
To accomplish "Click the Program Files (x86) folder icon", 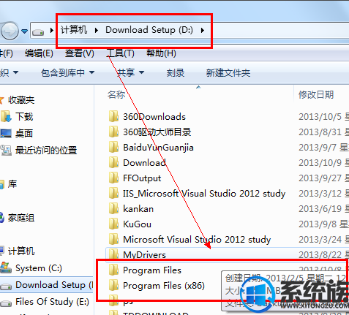I will point(113,285).
